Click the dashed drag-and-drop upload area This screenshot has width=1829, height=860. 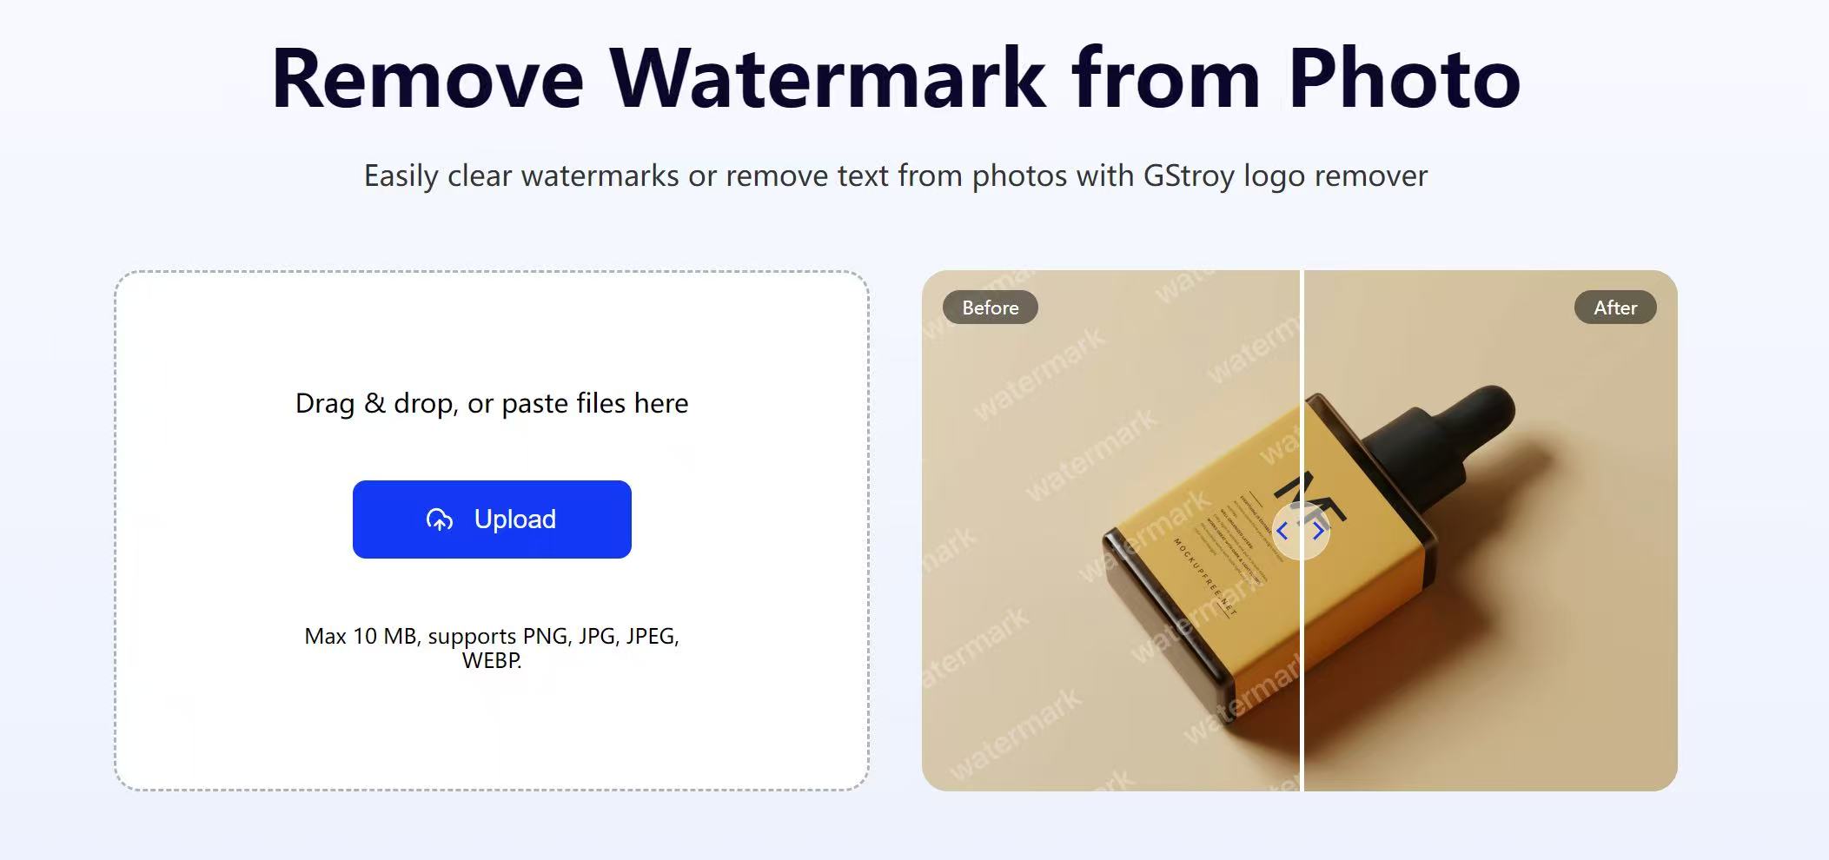coord(492,531)
